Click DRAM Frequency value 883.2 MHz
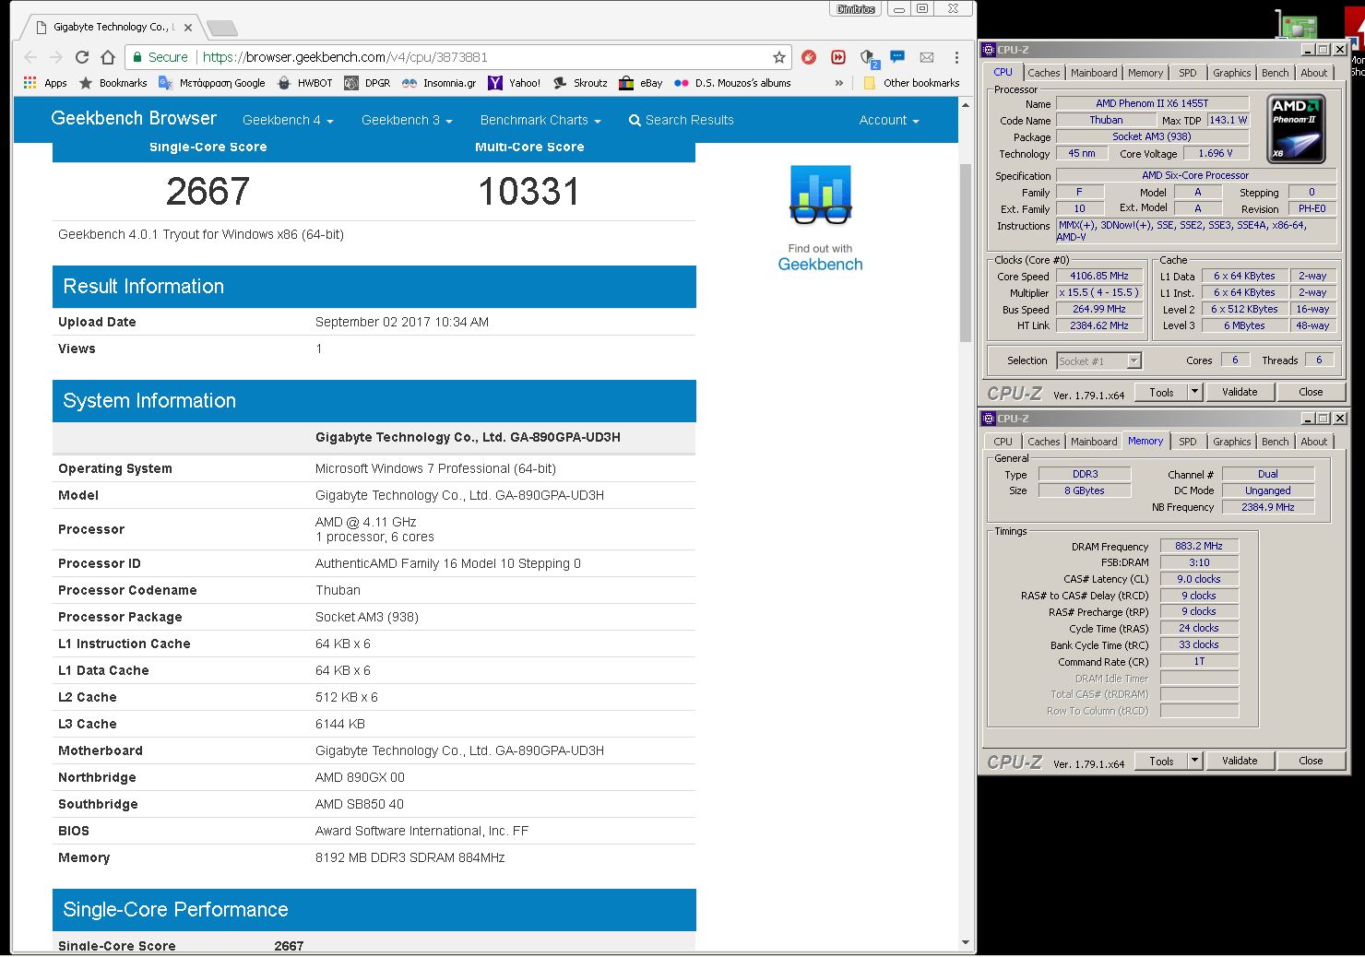Image resolution: width=1365 pixels, height=957 pixels. (1198, 546)
